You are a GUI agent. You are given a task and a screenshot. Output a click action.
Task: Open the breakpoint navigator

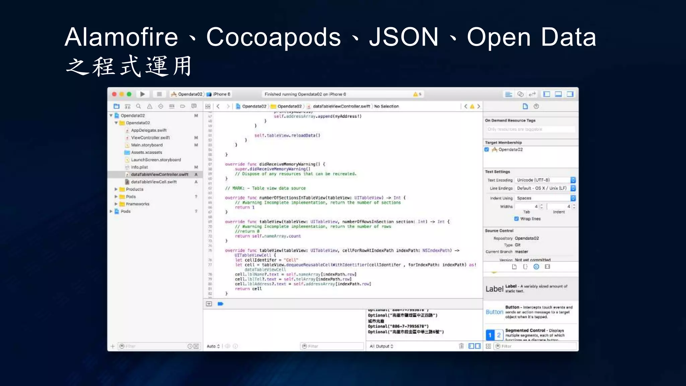[183, 106]
